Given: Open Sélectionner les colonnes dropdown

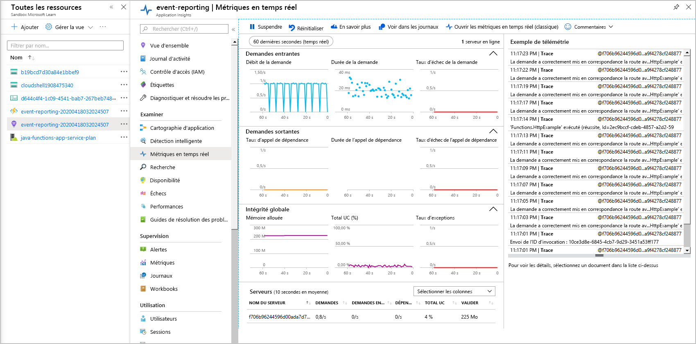Looking at the screenshot, I should (454, 291).
